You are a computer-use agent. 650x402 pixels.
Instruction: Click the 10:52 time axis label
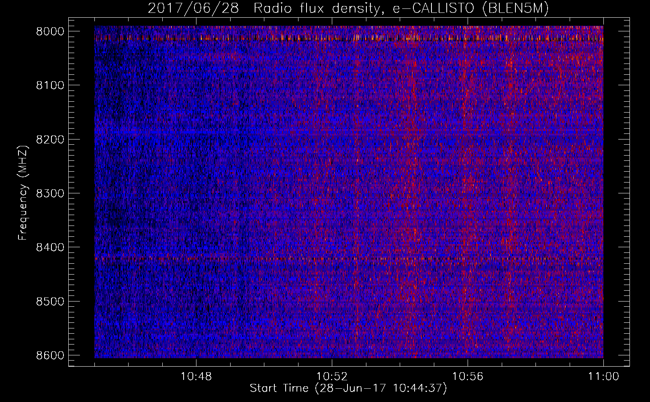pyautogui.click(x=332, y=377)
